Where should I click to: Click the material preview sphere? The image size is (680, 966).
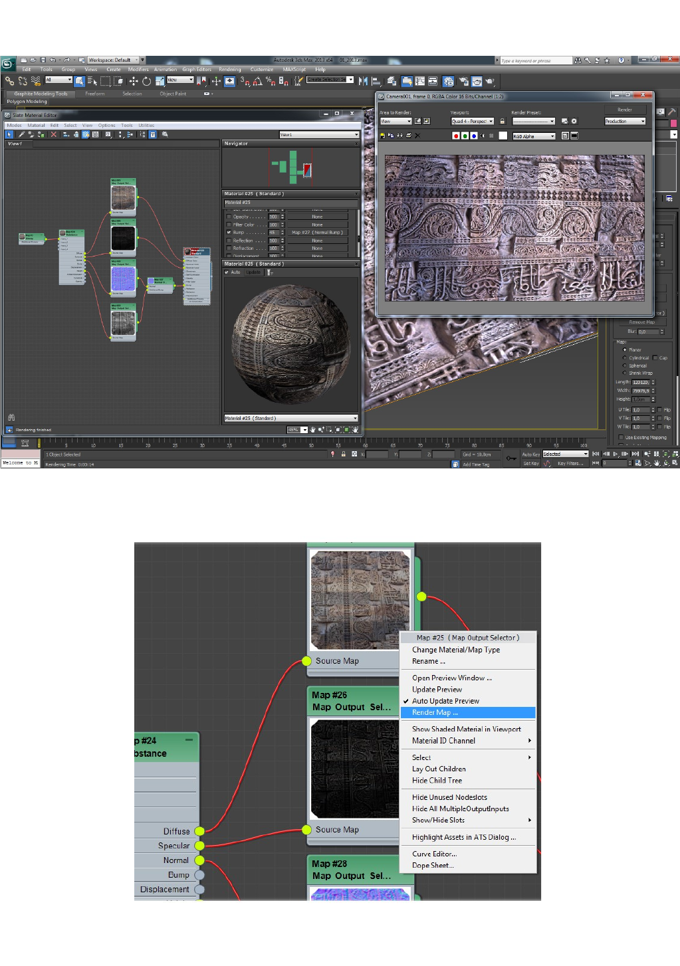[290, 343]
